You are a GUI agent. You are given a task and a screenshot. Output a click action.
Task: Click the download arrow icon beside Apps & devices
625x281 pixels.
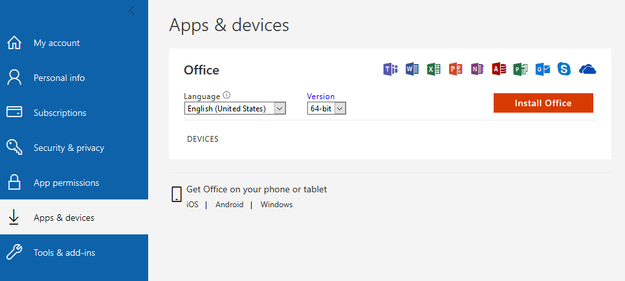pyautogui.click(x=14, y=218)
